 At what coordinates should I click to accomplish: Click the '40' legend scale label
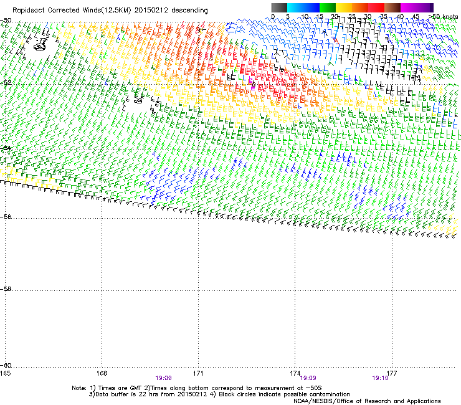[400, 17]
